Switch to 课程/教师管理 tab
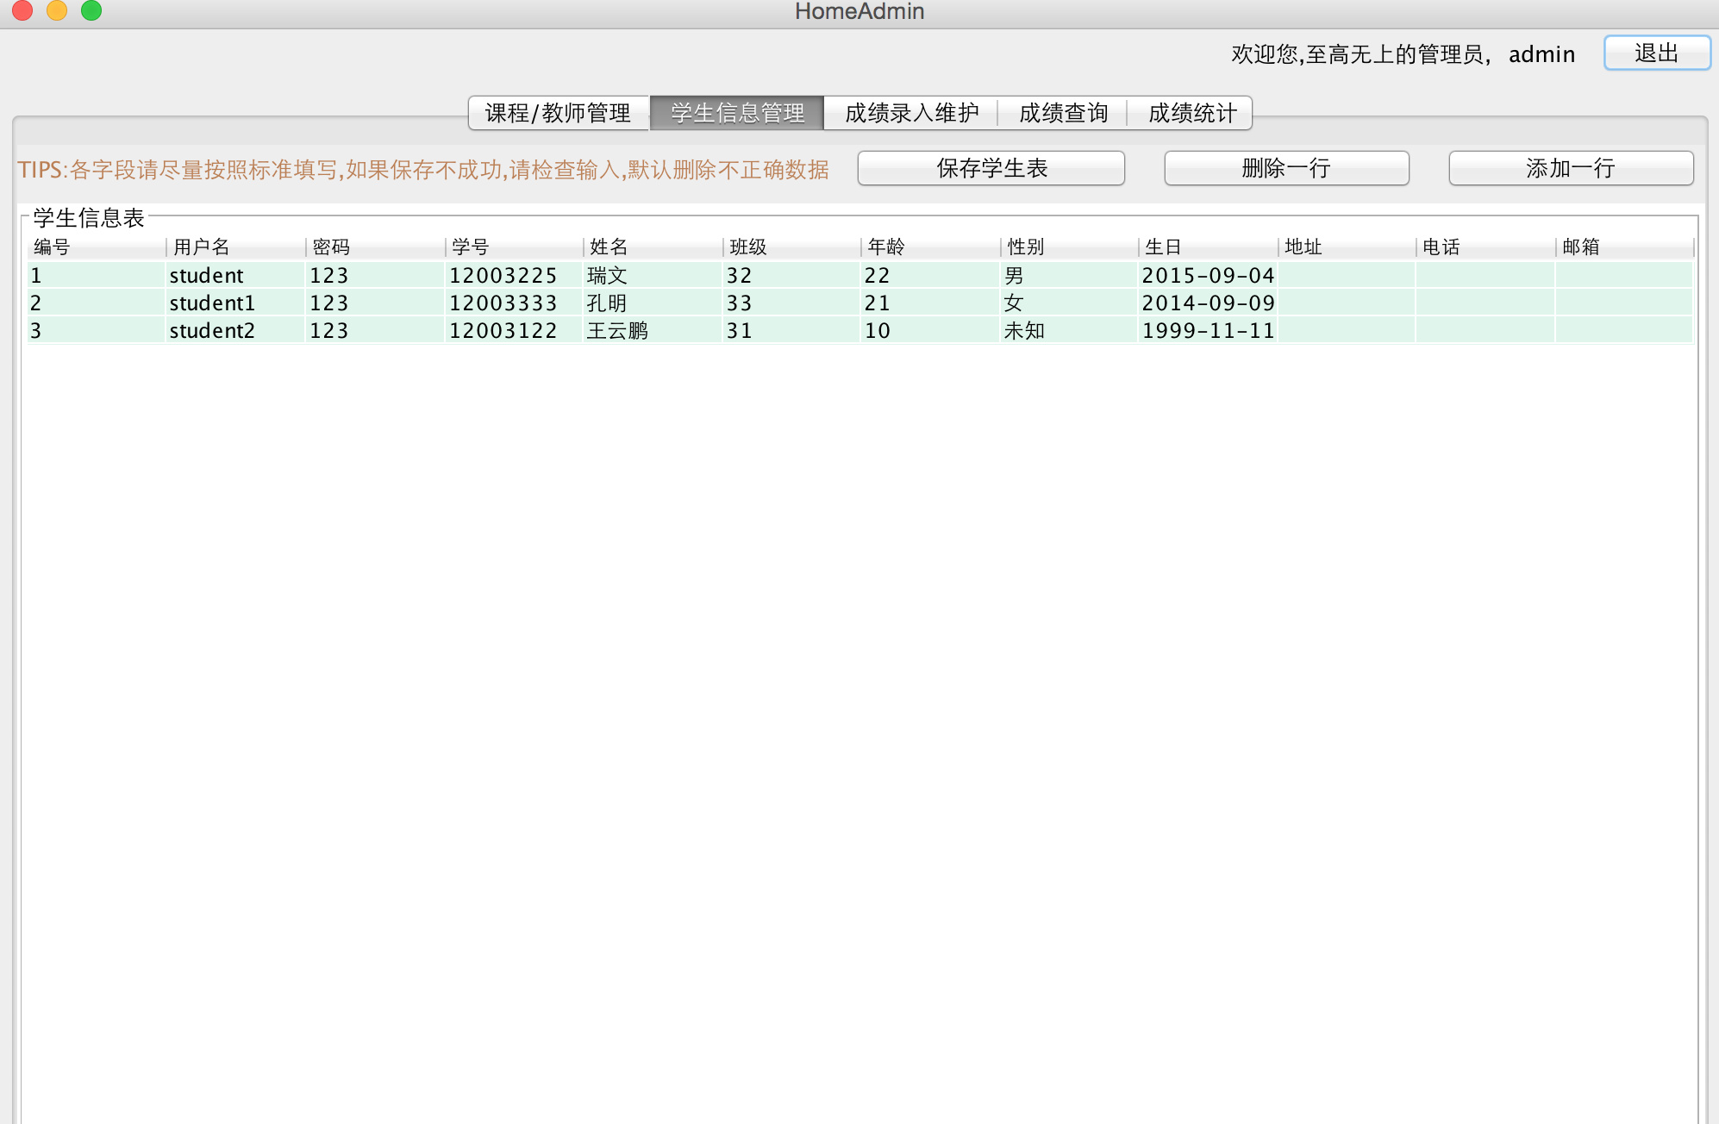 coord(558,113)
